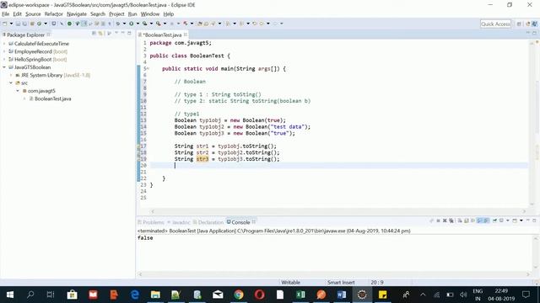This screenshot has width=540, height=303.
Task: Expand the CalculateFileExecuteTime project
Action: [4, 44]
